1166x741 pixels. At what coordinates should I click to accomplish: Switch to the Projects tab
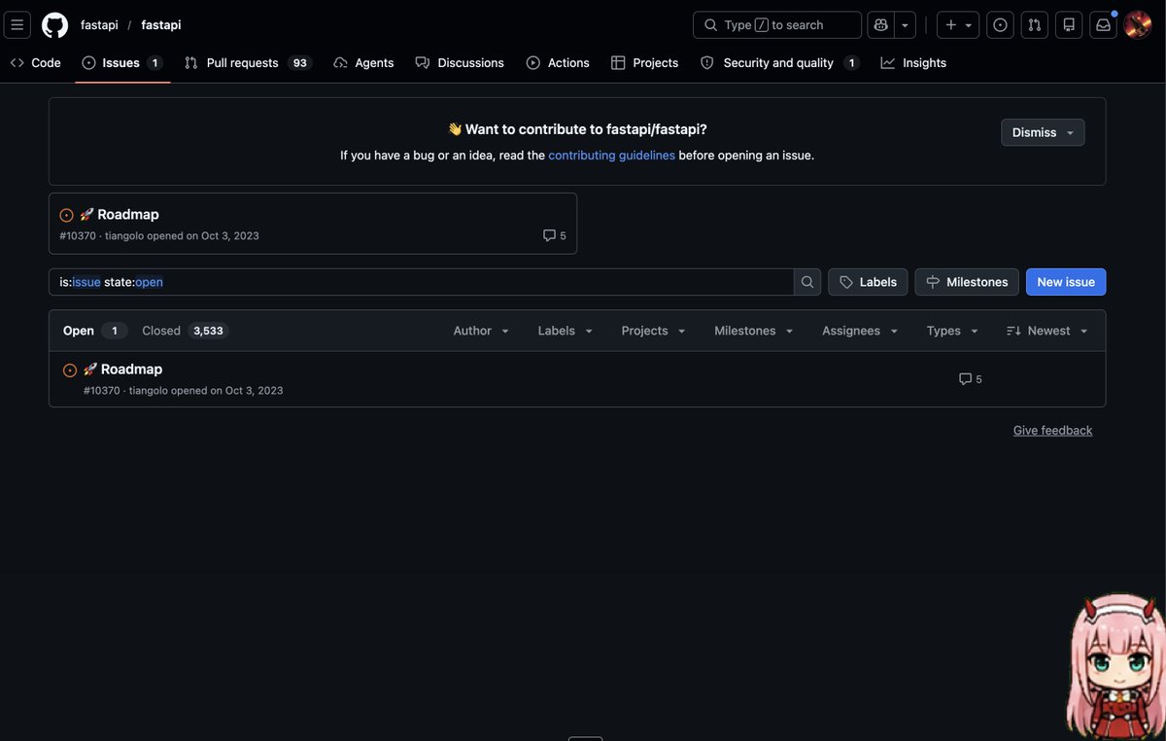(645, 63)
